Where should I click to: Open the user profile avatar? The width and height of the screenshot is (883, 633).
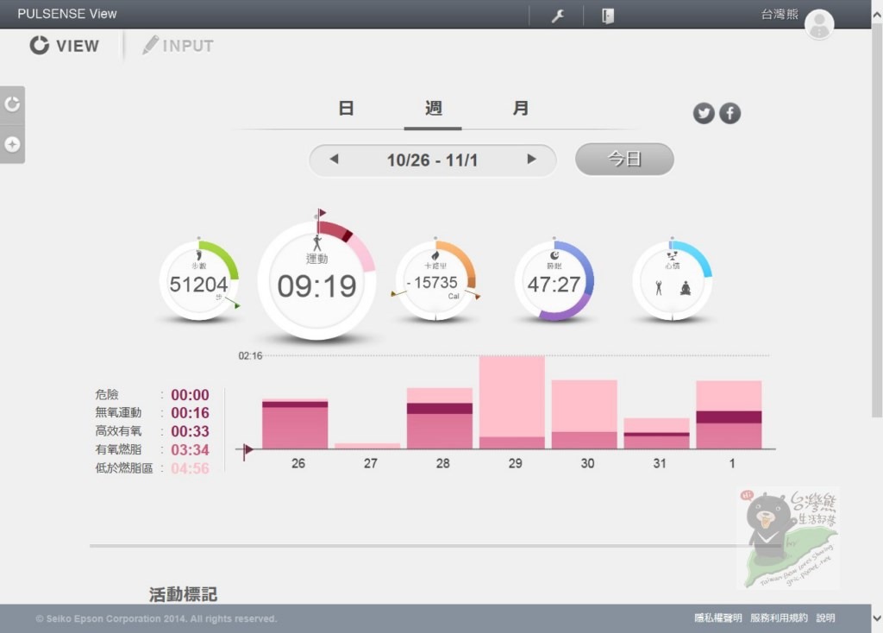819,24
